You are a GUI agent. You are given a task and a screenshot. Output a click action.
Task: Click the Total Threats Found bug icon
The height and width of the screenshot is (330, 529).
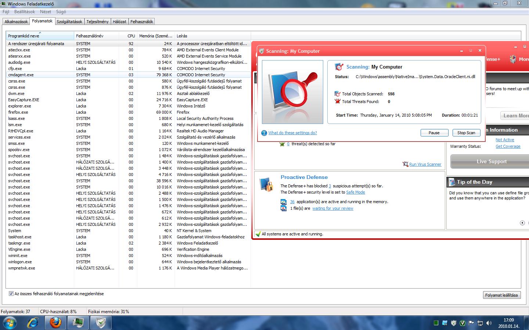tap(338, 102)
